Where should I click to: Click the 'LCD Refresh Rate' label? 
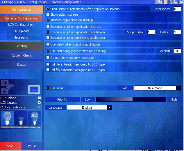click(13, 107)
